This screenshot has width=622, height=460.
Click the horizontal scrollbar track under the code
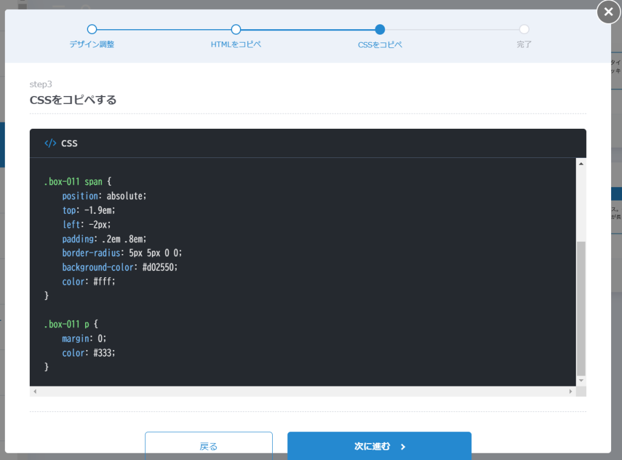point(302,392)
